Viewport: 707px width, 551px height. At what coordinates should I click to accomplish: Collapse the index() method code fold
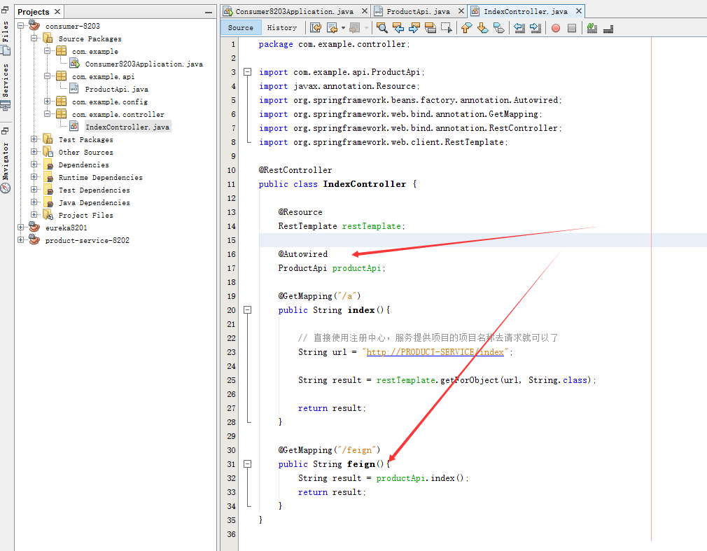pos(248,309)
